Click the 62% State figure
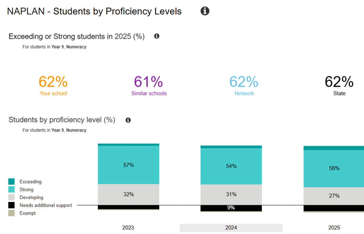This screenshot has height=234, width=364. [339, 82]
